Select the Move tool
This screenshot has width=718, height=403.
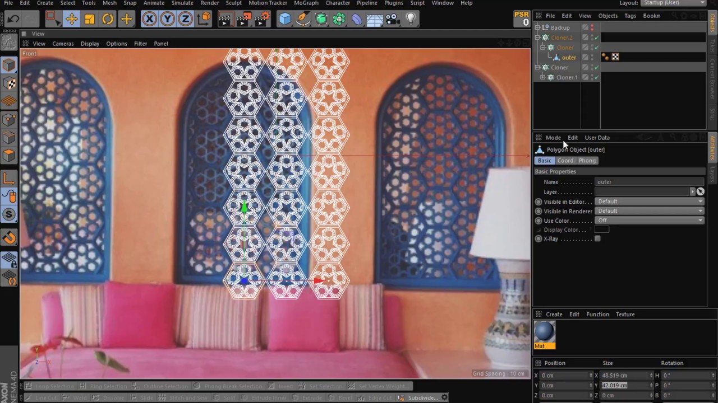click(x=71, y=19)
